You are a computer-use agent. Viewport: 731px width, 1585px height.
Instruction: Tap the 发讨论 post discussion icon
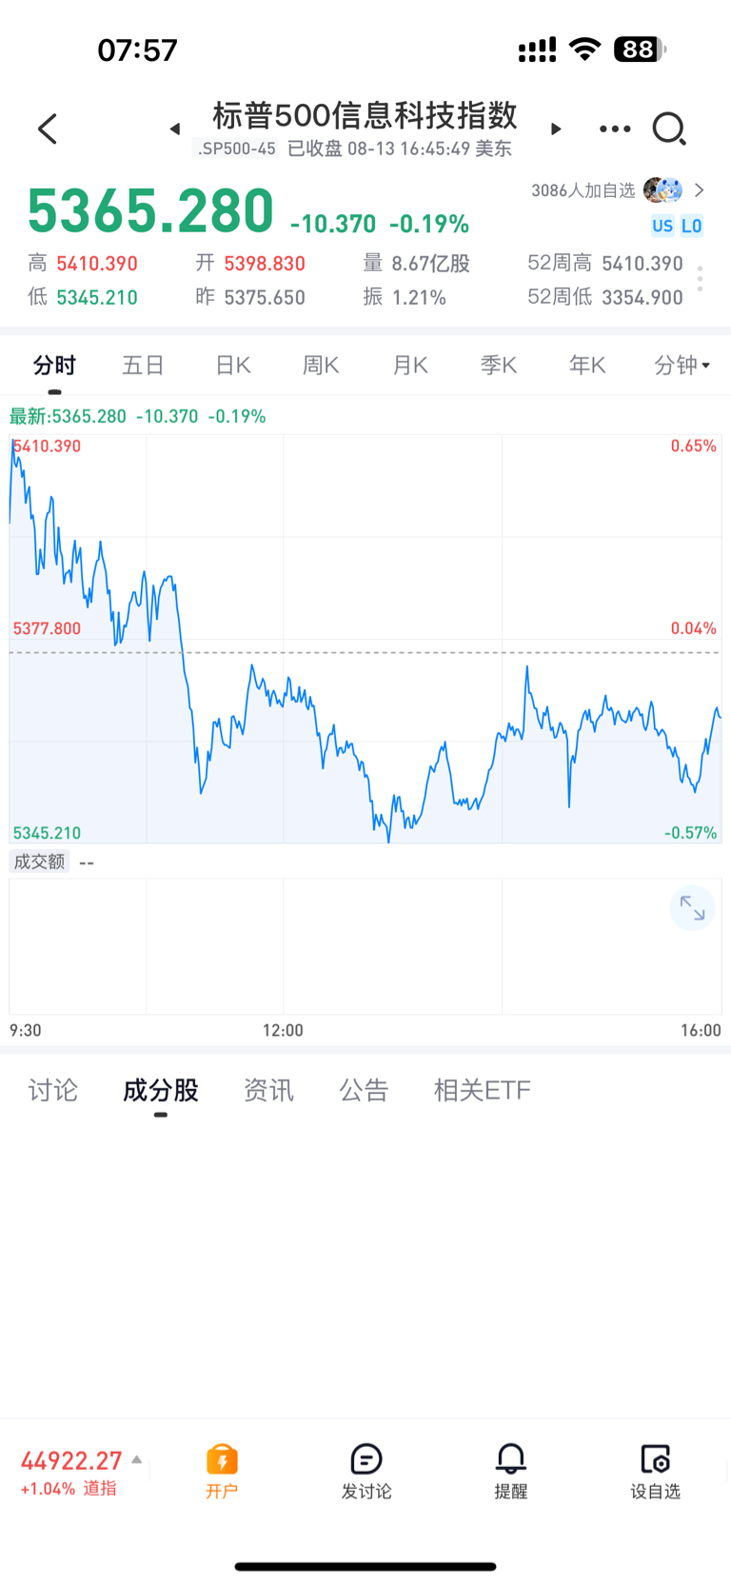point(366,1471)
